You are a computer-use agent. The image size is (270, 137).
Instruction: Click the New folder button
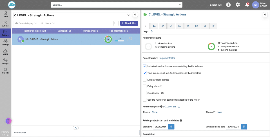click(129, 23)
